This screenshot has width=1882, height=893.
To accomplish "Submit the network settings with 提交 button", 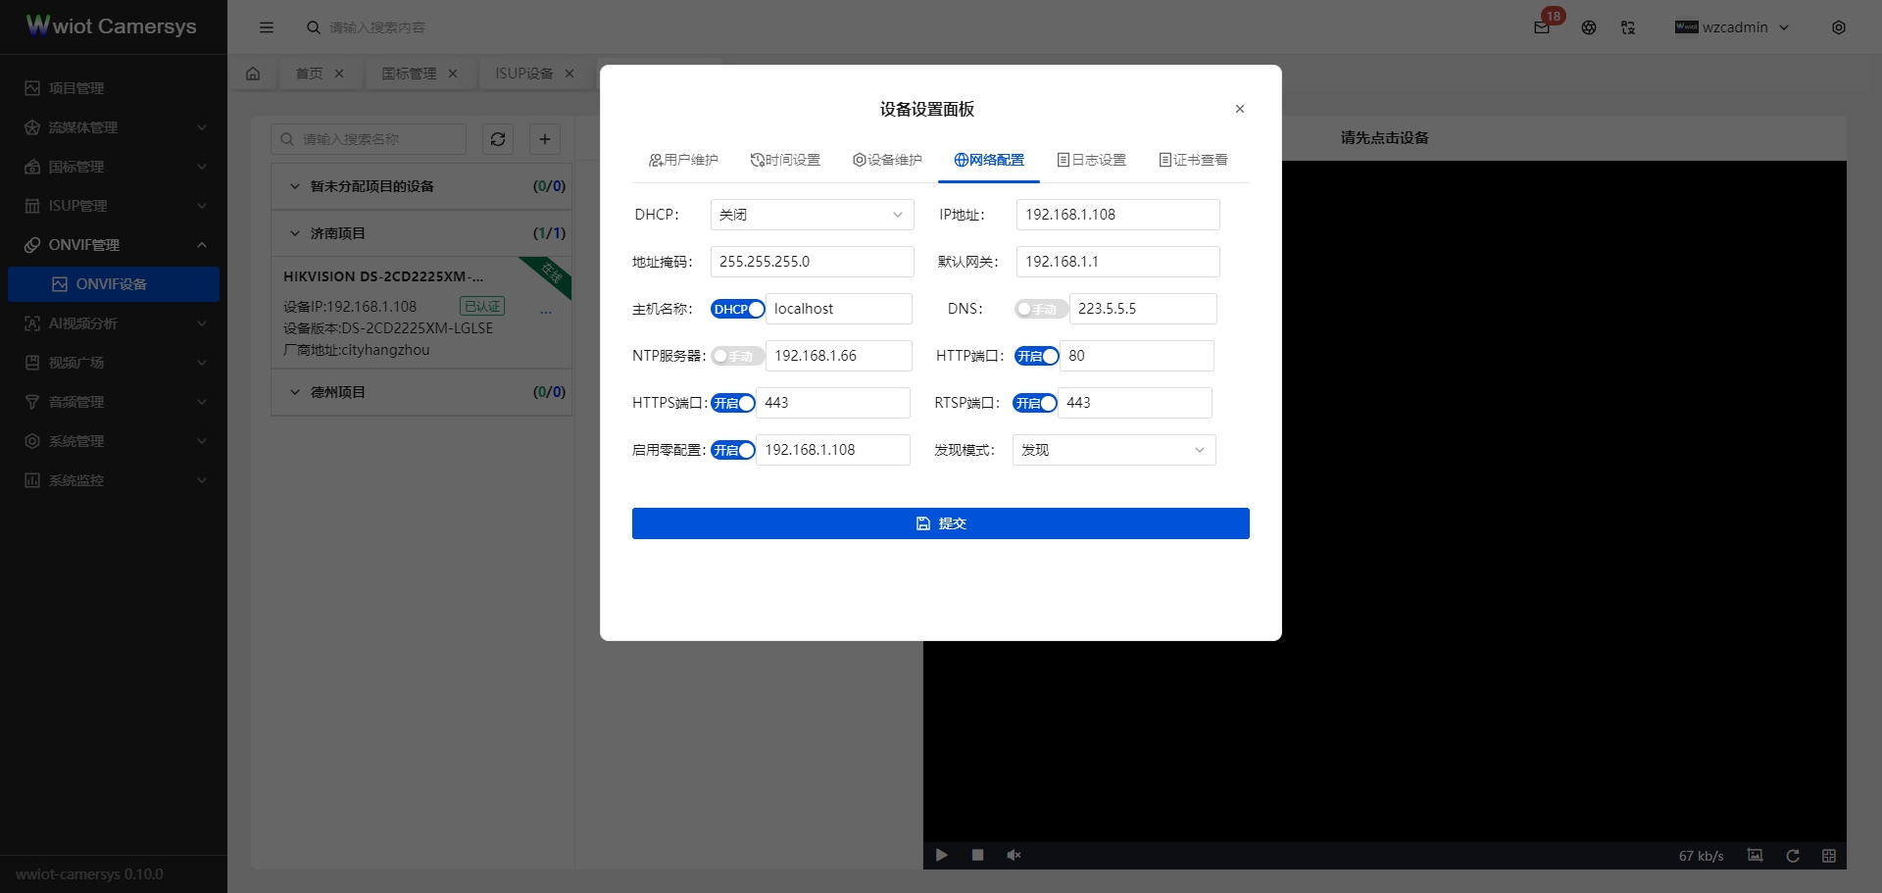I will (940, 522).
